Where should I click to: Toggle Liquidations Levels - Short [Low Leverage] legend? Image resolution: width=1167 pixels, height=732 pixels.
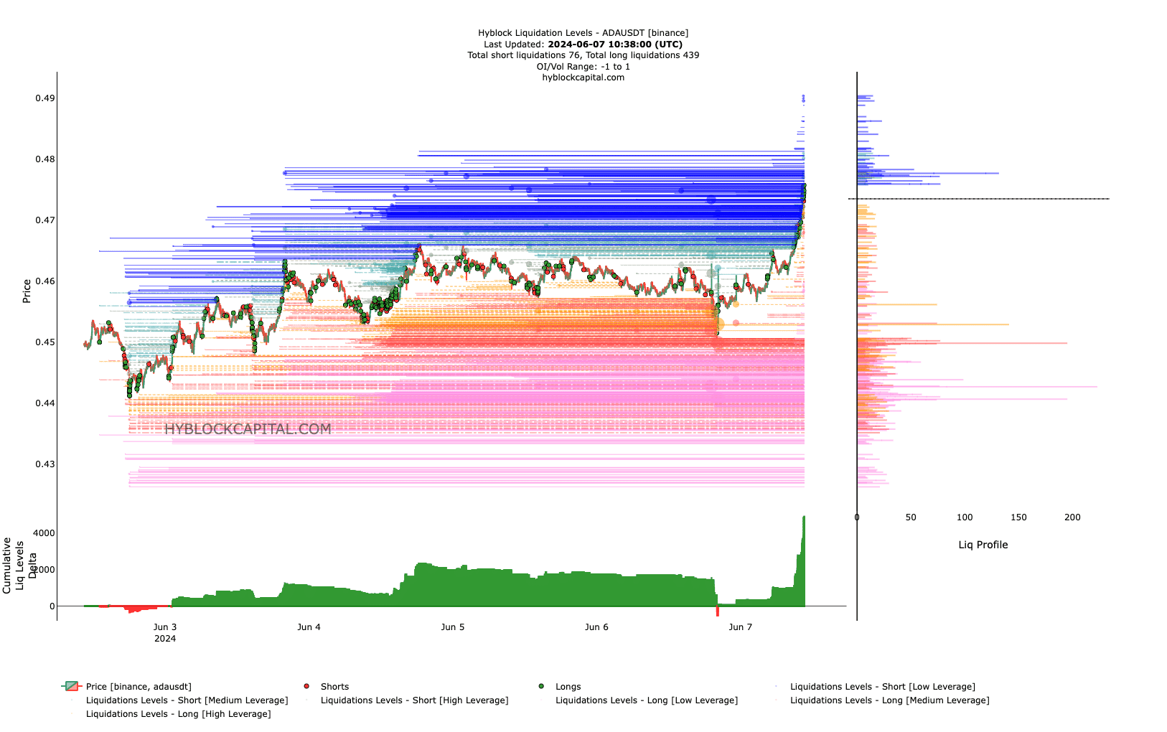tap(875, 687)
